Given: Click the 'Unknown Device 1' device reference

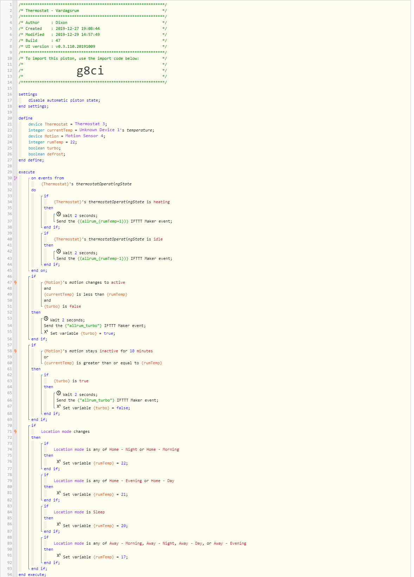Looking at the screenshot, I should point(99,130).
